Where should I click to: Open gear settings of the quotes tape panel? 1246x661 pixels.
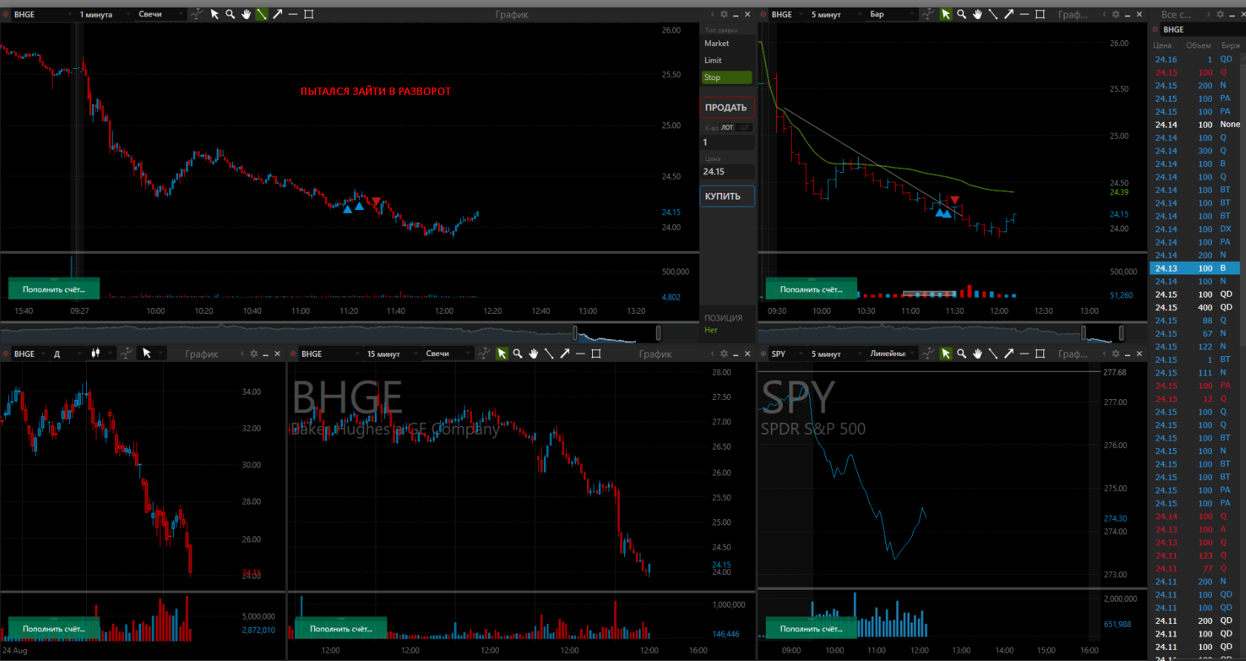click(x=1220, y=14)
